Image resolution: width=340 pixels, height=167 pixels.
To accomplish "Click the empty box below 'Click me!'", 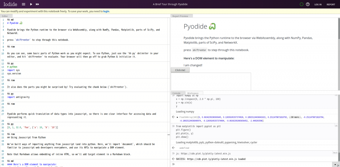I will 211,82.
